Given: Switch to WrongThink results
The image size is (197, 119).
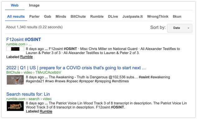Looking at the screenshot, I should pyautogui.click(x=158, y=16).
